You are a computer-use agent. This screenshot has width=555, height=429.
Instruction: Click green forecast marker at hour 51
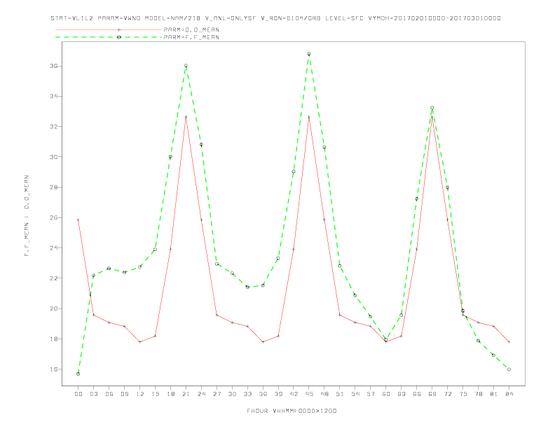click(x=340, y=266)
